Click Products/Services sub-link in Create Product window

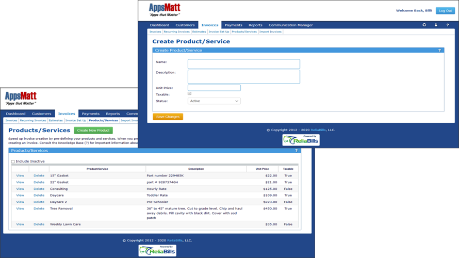pyautogui.click(x=244, y=31)
